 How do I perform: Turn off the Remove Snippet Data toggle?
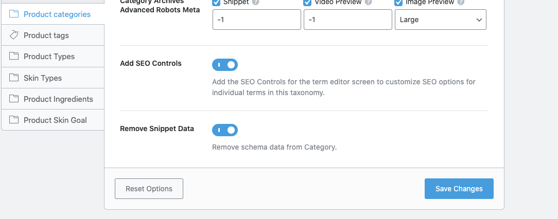coord(225,130)
